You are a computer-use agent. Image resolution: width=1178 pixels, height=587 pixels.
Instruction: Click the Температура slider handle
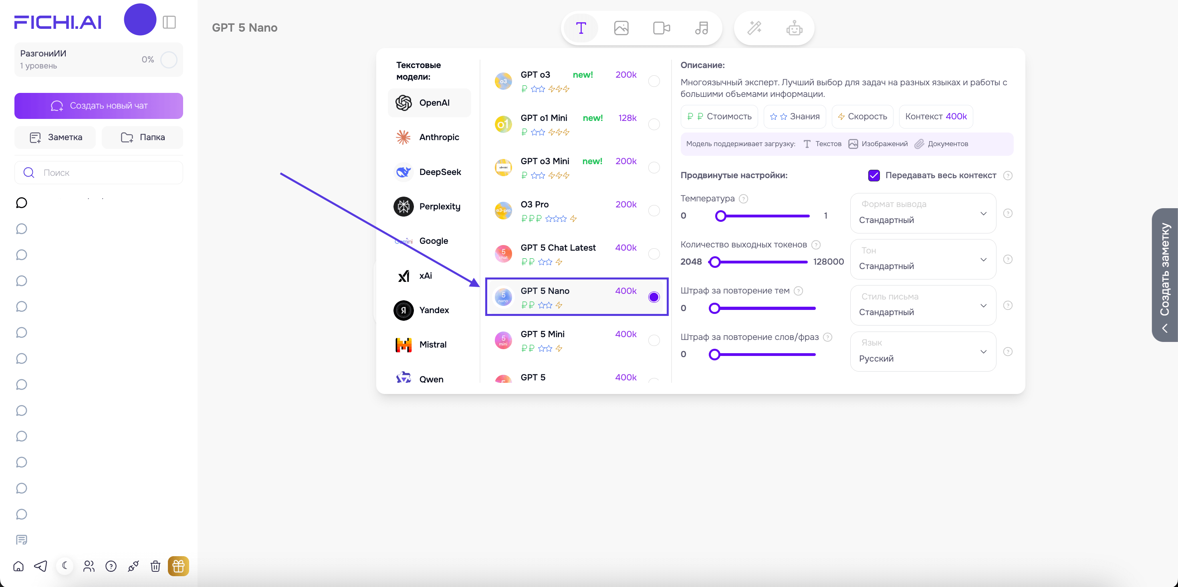point(721,216)
